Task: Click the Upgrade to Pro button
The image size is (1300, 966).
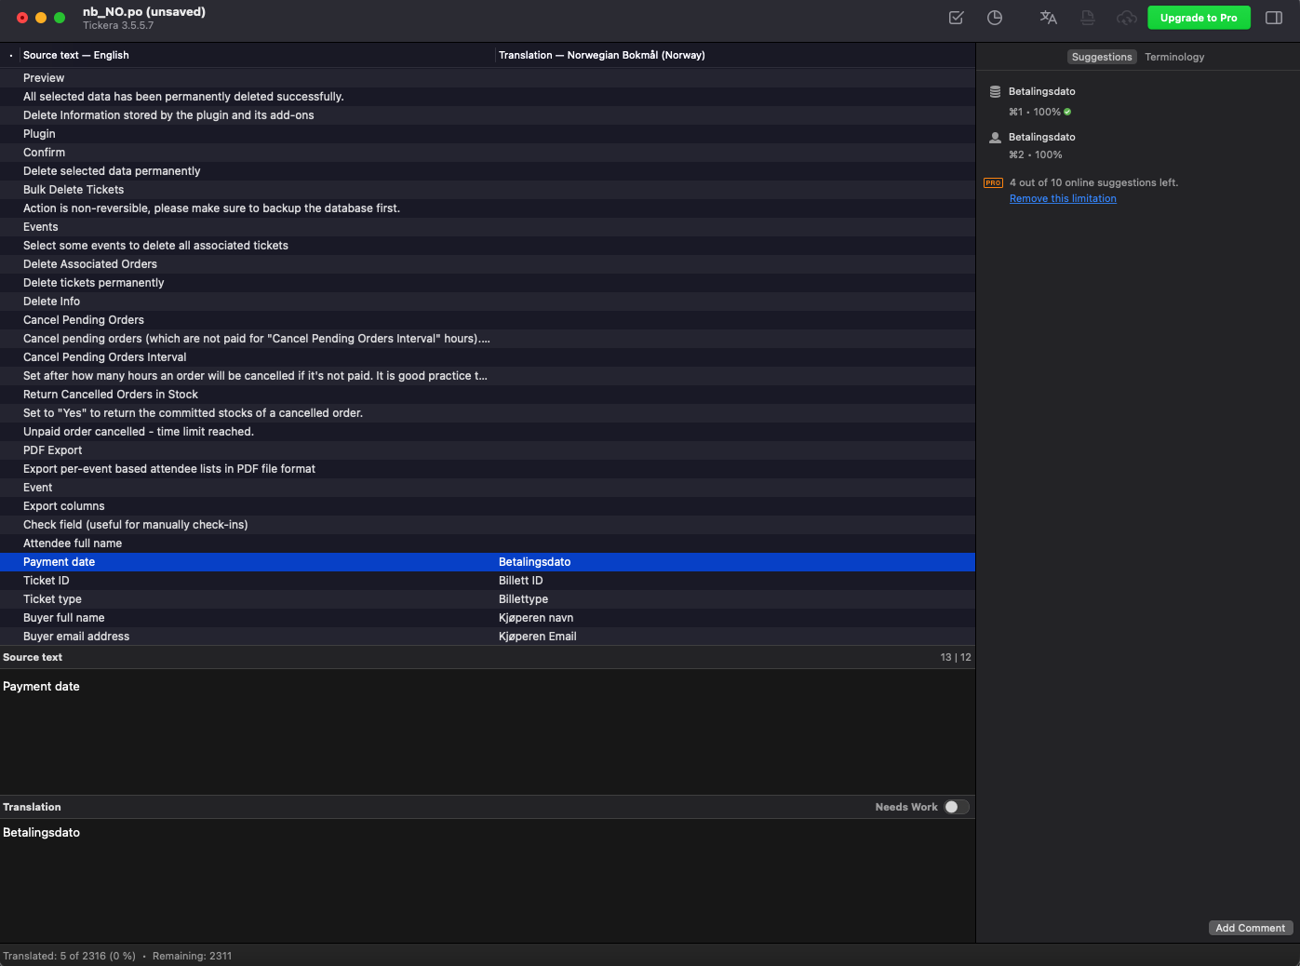Action: coord(1198,18)
